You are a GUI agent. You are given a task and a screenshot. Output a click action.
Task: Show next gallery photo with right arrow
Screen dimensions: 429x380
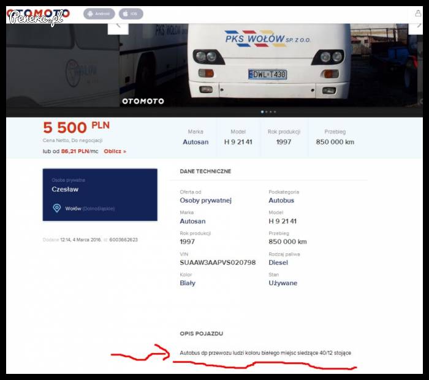pos(416,28)
